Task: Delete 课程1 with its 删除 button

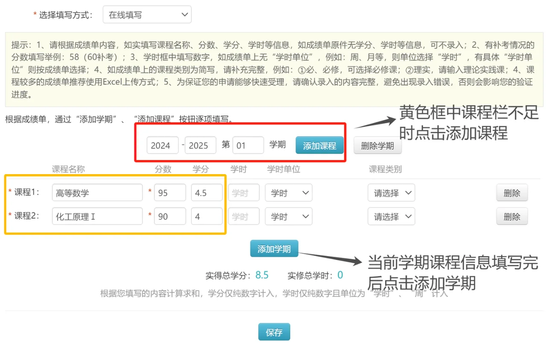Action: [511, 193]
